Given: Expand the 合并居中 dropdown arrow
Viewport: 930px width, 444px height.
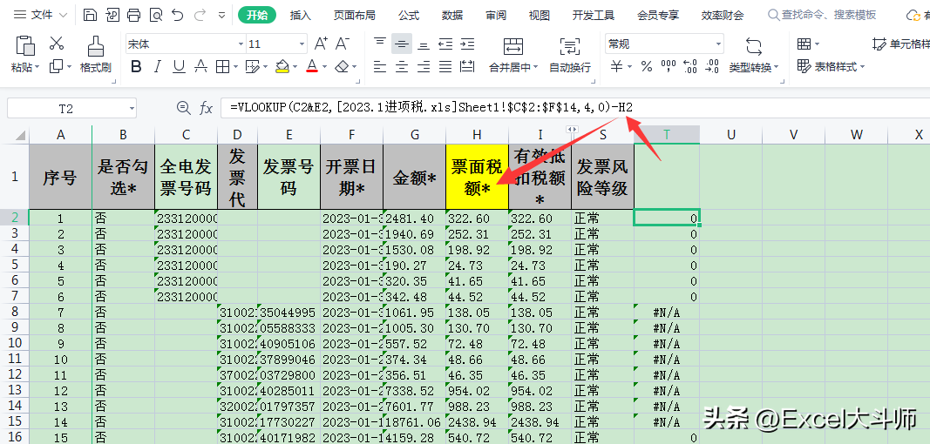Looking at the screenshot, I should click(x=535, y=68).
